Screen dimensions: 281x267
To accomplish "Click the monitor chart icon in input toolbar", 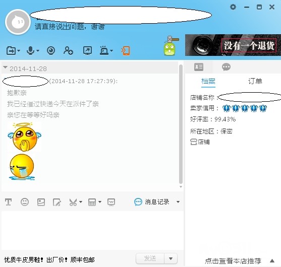I will click(x=111, y=202).
